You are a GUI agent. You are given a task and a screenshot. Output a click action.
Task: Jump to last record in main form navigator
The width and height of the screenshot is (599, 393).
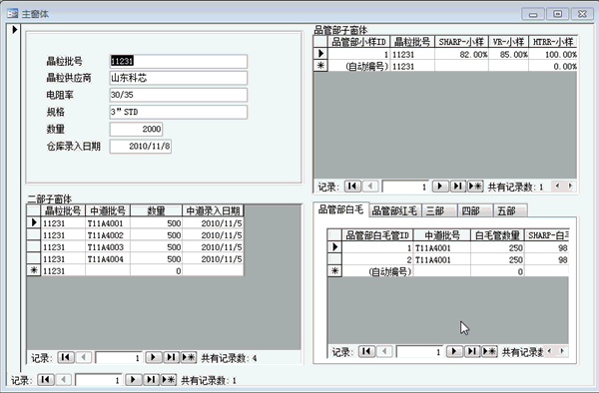click(x=152, y=380)
